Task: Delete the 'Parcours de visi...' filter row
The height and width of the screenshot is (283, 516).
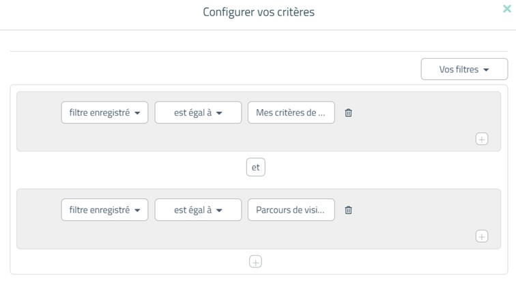Action: click(348, 210)
